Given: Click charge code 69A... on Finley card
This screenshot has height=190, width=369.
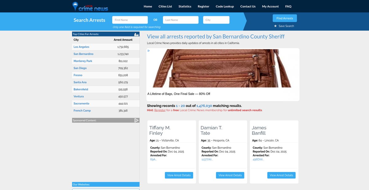Looking at the screenshot, I should 153,159.
